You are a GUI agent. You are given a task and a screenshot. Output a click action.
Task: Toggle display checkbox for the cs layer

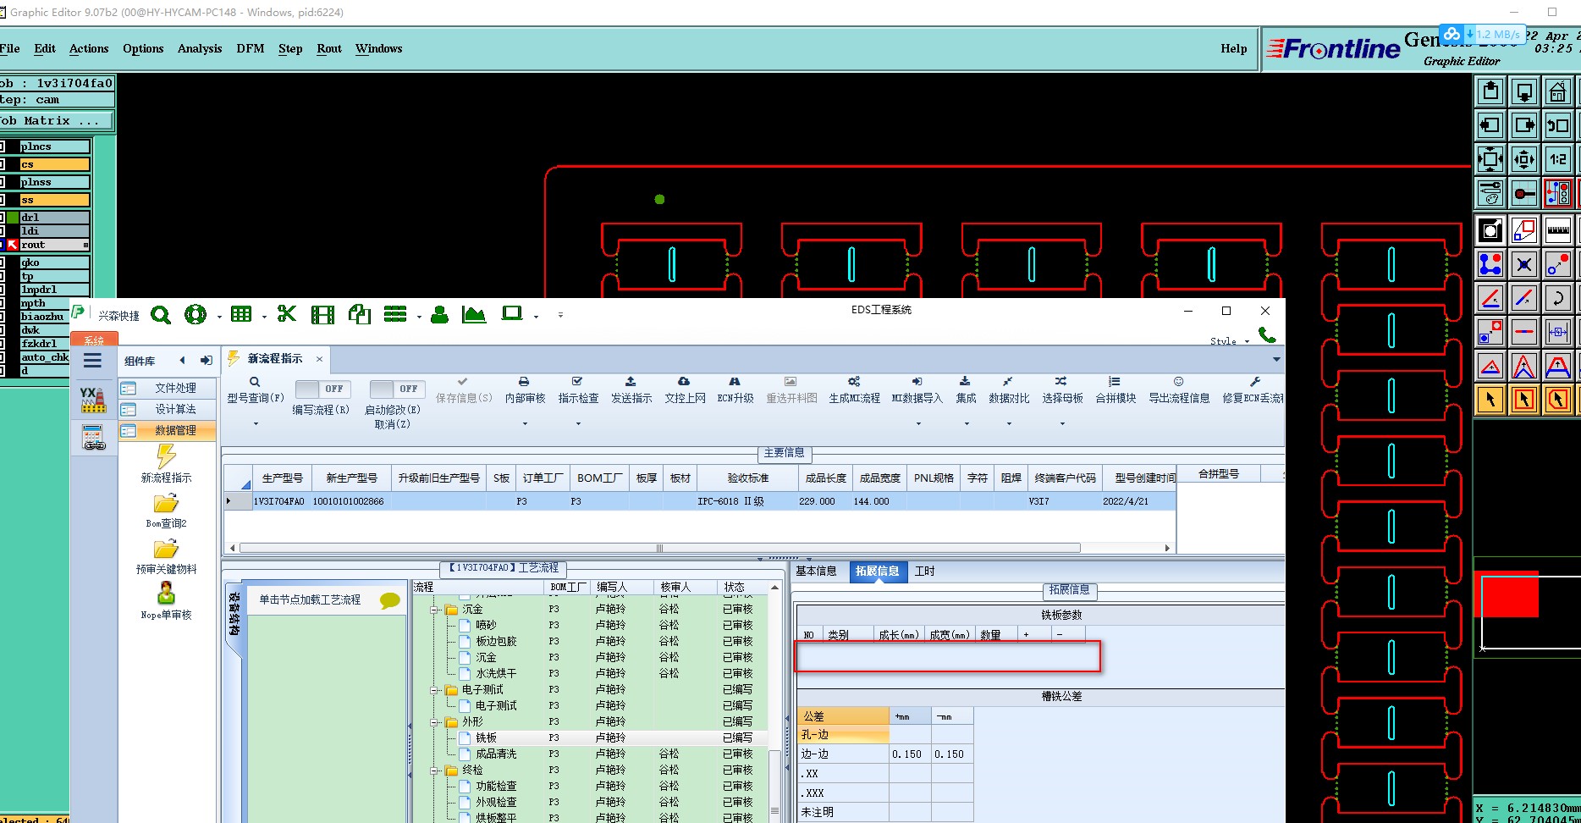pyautogui.click(x=2, y=164)
